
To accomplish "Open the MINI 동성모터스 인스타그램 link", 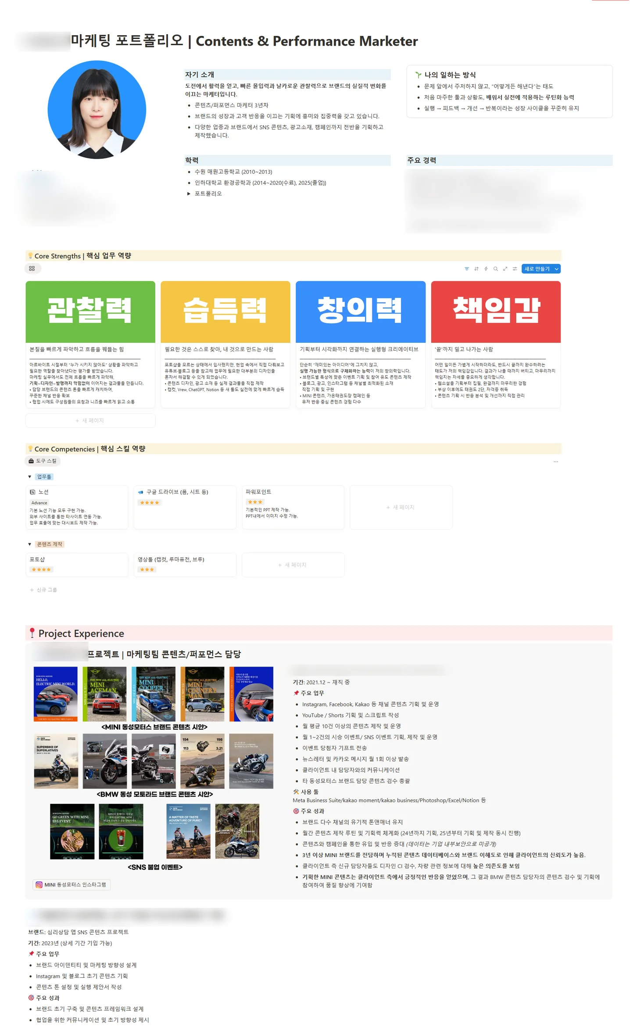I will (x=72, y=885).
